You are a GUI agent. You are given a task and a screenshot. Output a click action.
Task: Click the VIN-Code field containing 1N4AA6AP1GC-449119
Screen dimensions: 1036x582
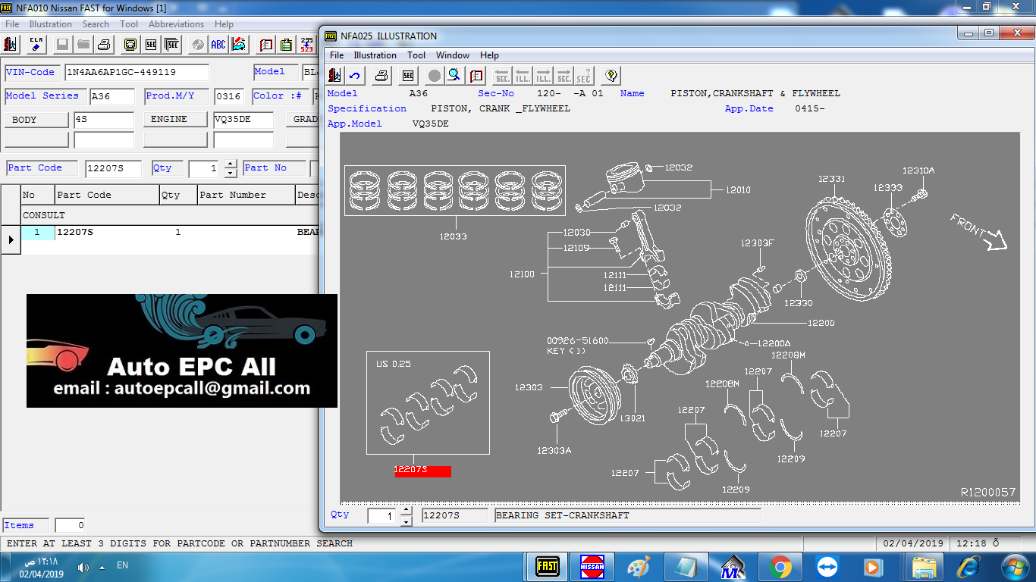[137, 72]
